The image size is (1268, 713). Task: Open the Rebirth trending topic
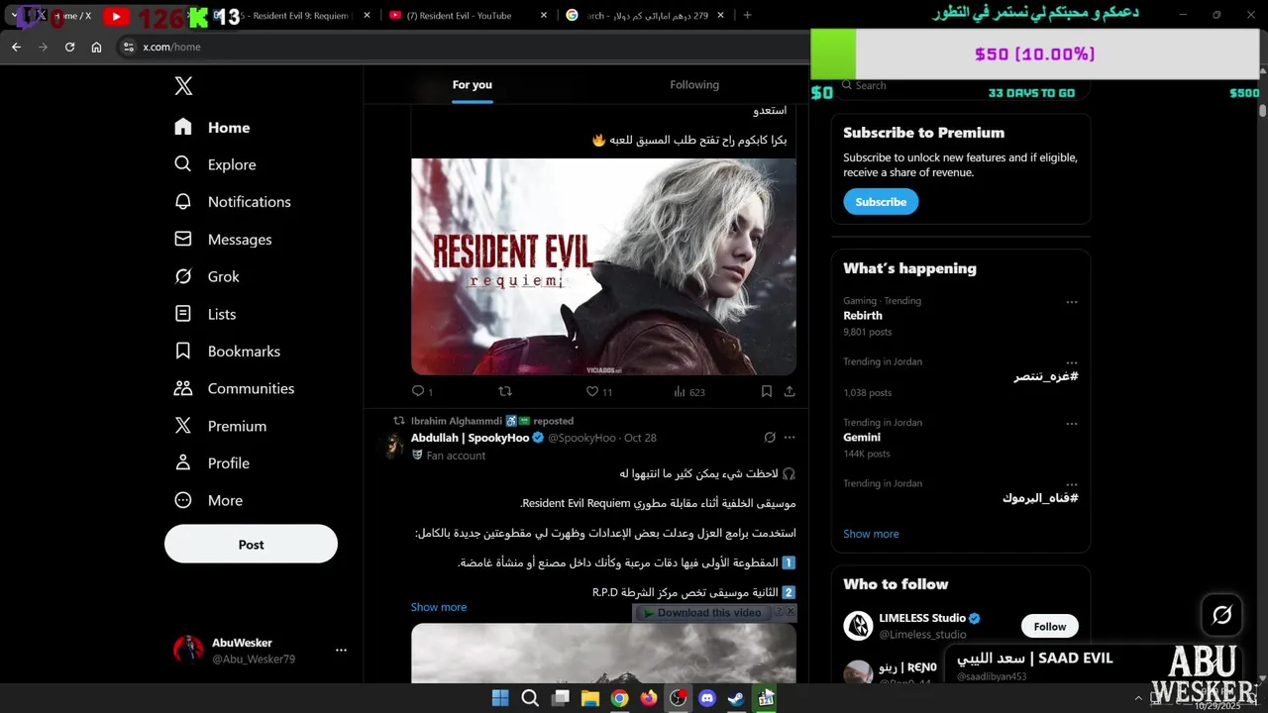[x=863, y=316]
